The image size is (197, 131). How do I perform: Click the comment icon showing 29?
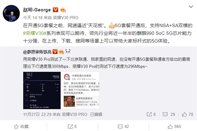169,114
